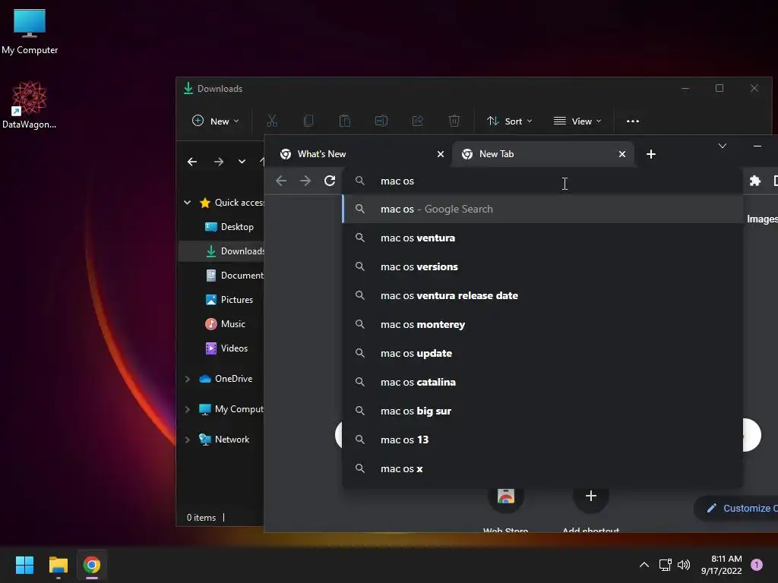Go back in the Downloads file explorer
778x583 pixels.
tap(192, 162)
